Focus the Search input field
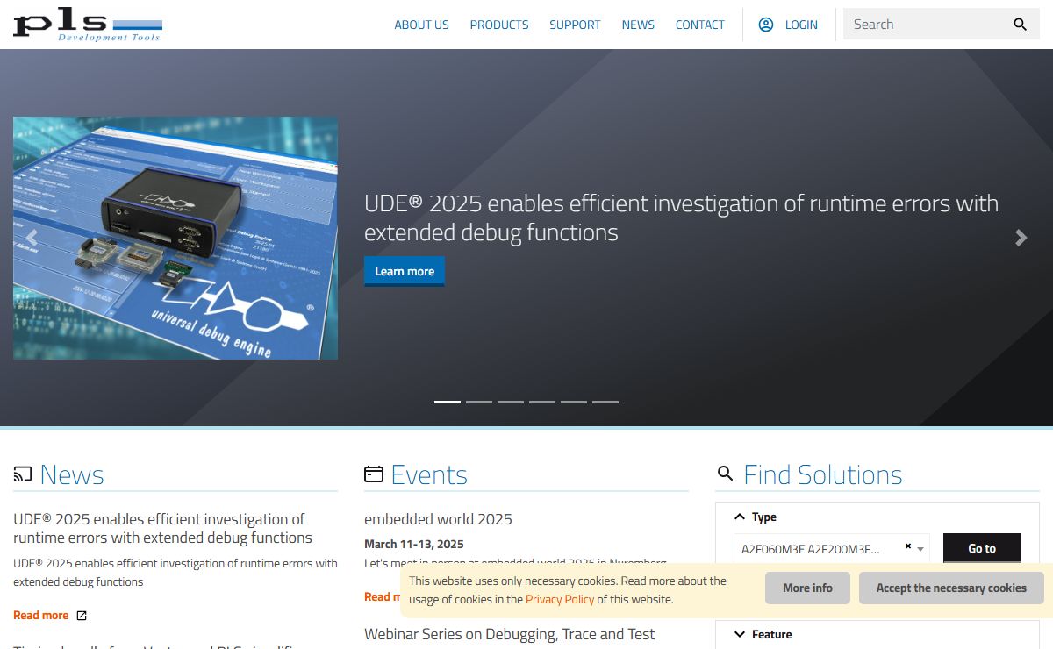The width and height of the screenshot is (1053, 649). pyautogui.click(x=921, y=25)
